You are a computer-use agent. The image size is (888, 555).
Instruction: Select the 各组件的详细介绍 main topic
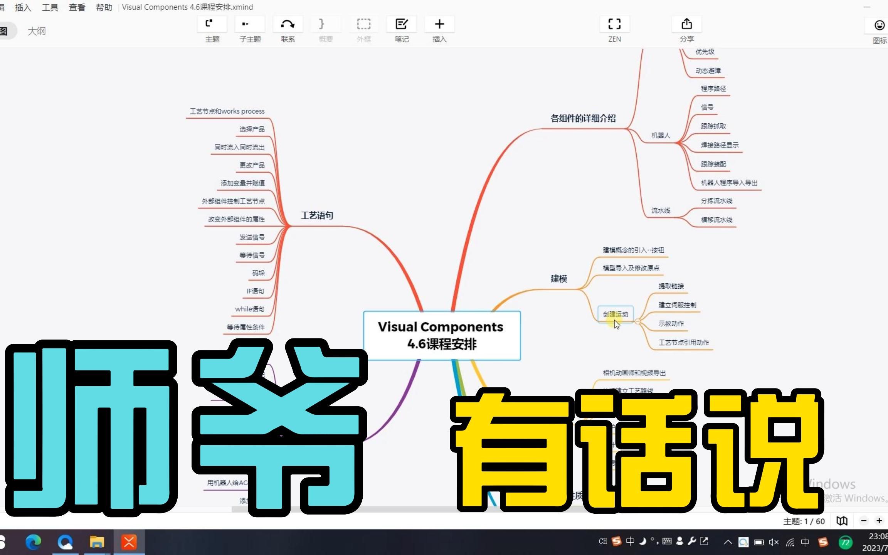point(583,118)
